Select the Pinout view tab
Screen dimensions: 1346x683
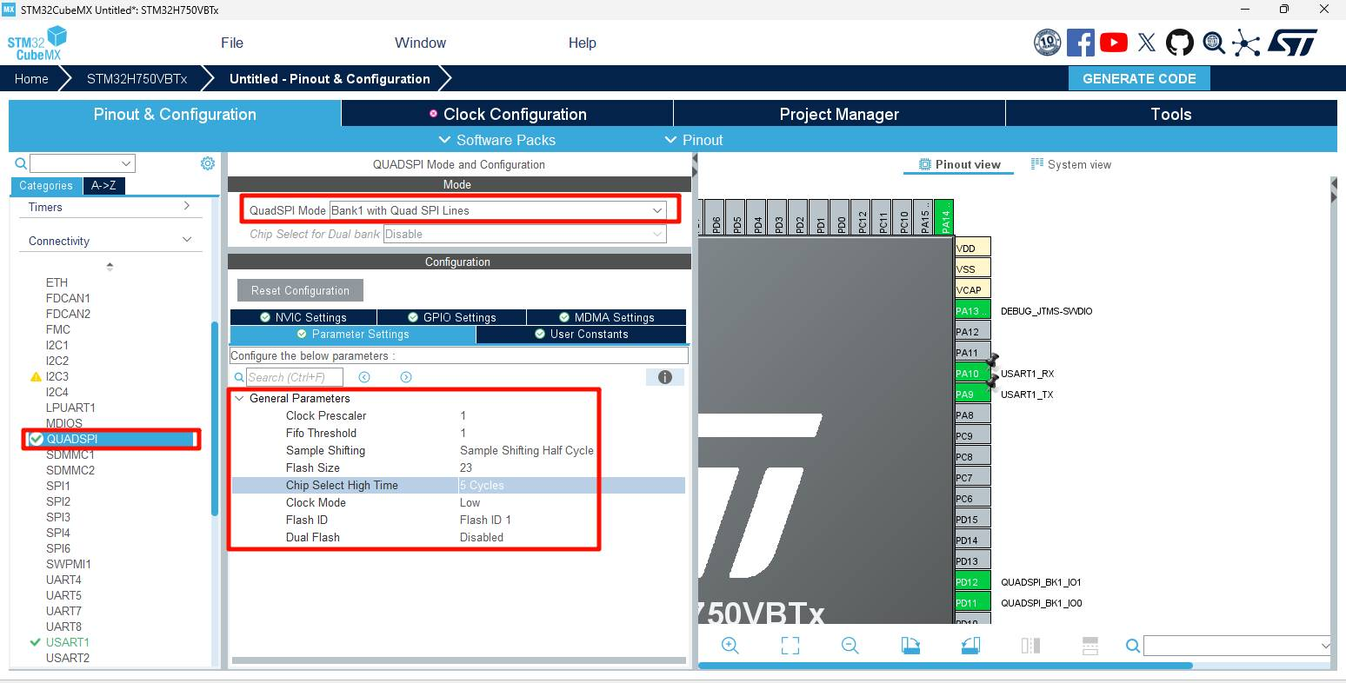[959, 164]
